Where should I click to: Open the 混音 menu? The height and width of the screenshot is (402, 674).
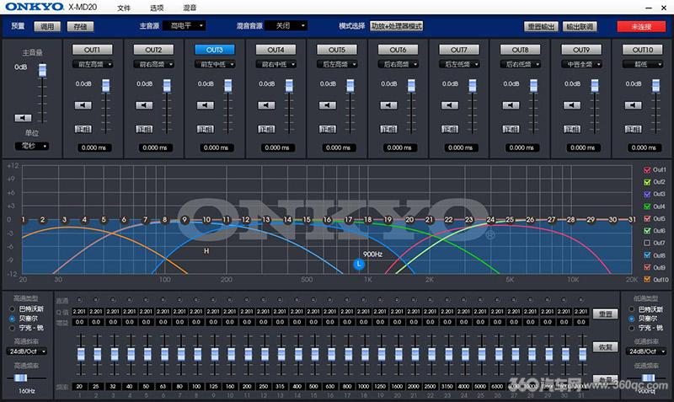(190, 8)
